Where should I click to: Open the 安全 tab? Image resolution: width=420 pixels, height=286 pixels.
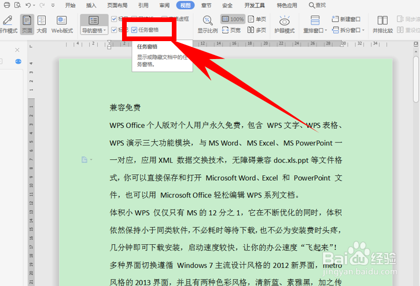(227, 5)
